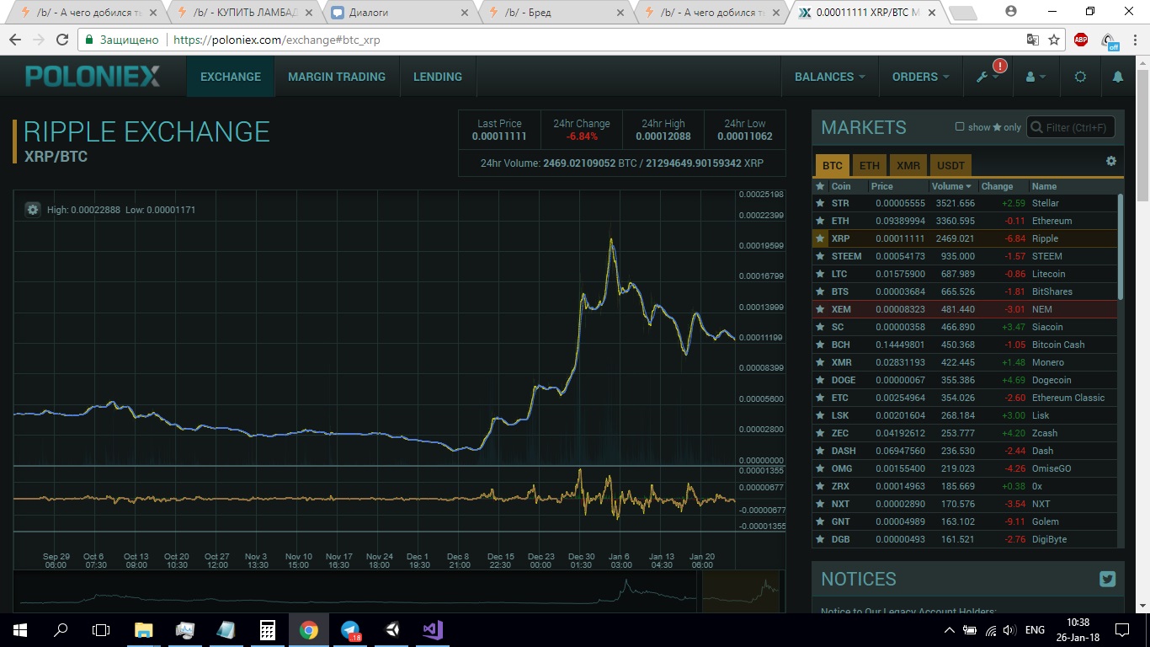Click the ENG language indicator in tray
This screenshot has width=1150, height=647.
pos(1035,629)
